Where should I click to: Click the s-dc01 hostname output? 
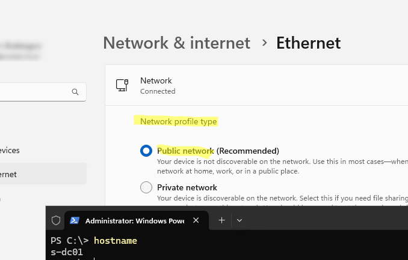tap(67, 252)
